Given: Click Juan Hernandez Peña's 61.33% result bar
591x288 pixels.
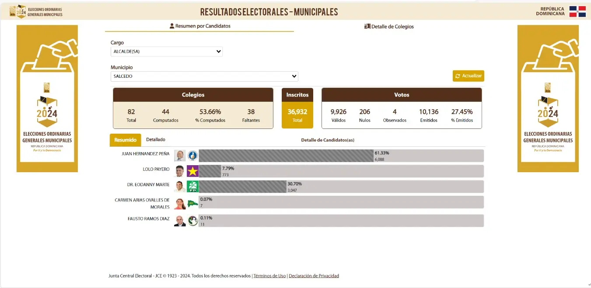Looking at the screenshot, I should tap(286, 156).
